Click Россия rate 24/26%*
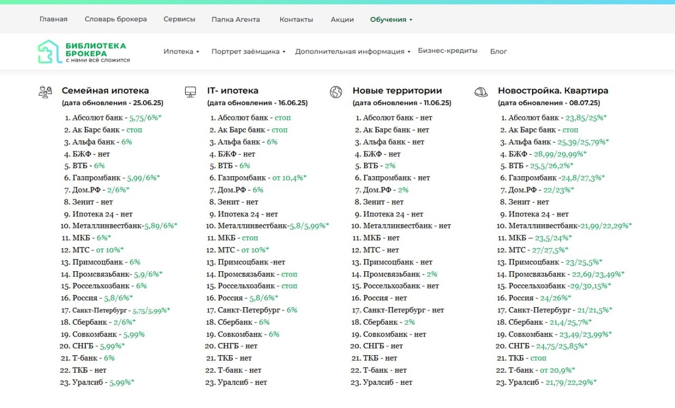 click(556, 298)
